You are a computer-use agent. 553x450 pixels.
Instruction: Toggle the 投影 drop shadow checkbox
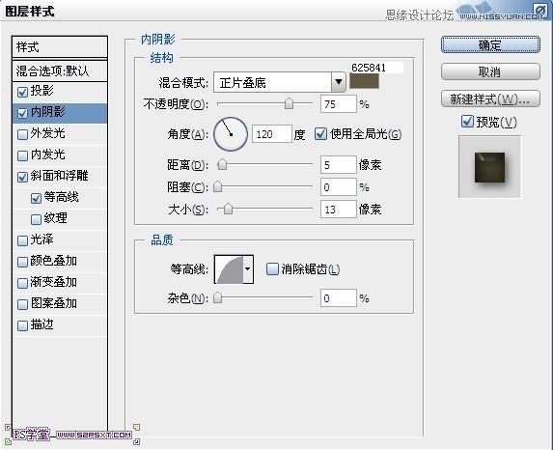[22, 92]
